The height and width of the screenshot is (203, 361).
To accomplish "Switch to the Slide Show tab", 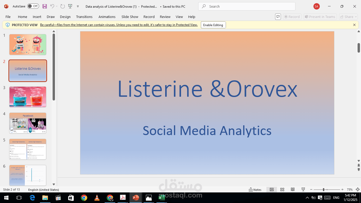I will pos(130,17).
